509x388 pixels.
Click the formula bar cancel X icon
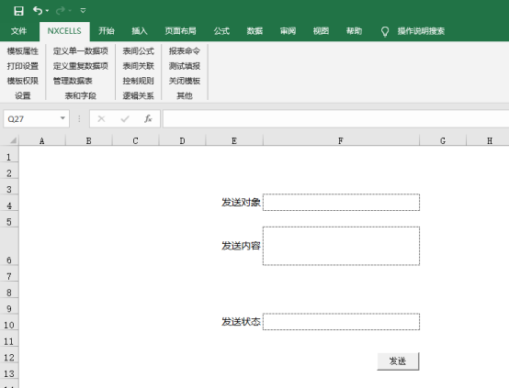pos(101,119)
